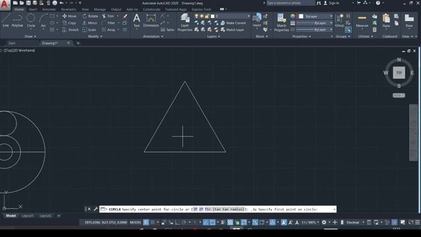
Task: Click the command line input field
Action: [x=218, y=209]
